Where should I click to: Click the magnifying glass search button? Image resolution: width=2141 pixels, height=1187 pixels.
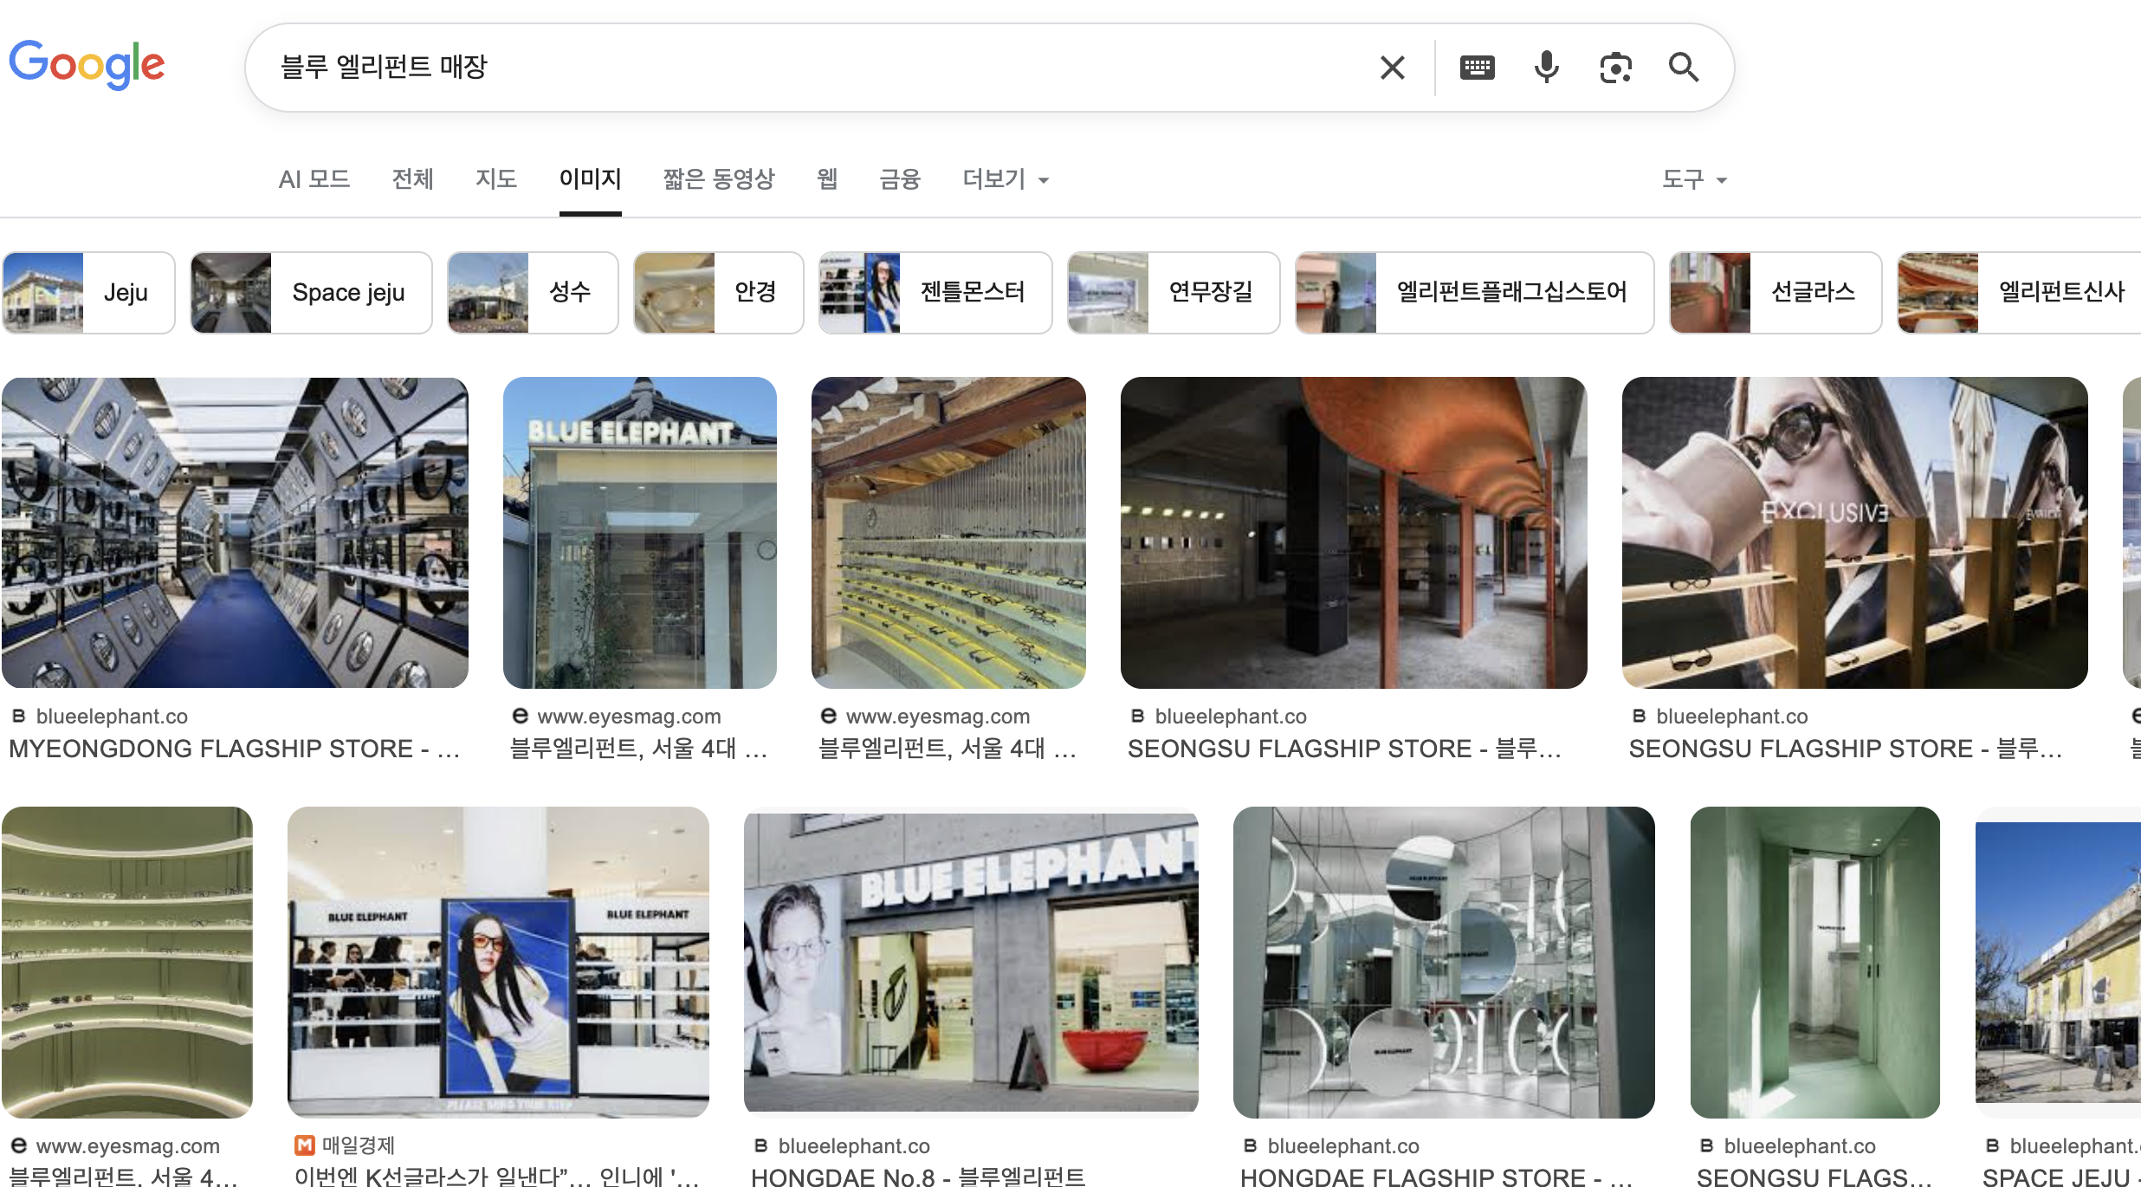pos(1683,68)
